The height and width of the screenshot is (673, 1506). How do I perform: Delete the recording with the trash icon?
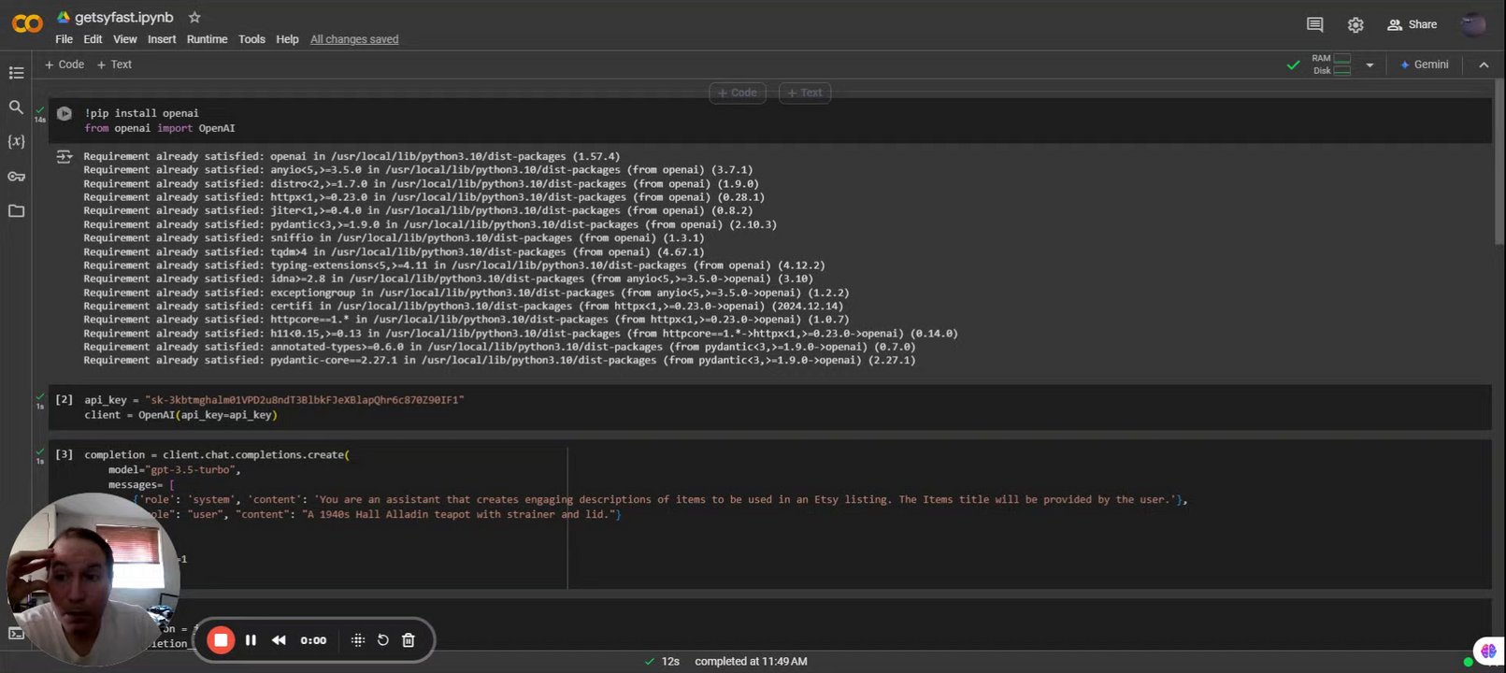[409, 640]
